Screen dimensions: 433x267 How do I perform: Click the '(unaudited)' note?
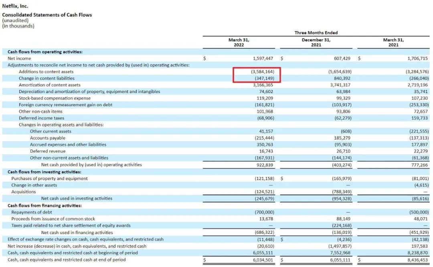[x=15, y=20]
